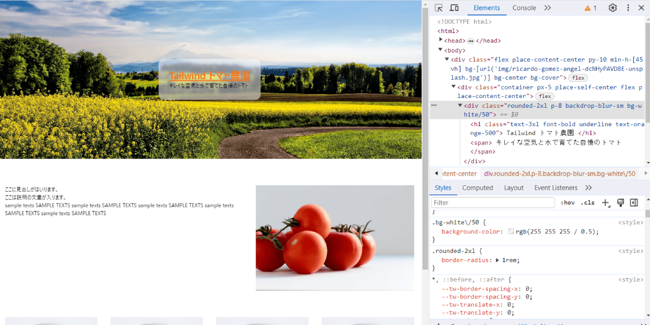Toggle the device toolbar icon
650x325 pixels.
point(454,8)
